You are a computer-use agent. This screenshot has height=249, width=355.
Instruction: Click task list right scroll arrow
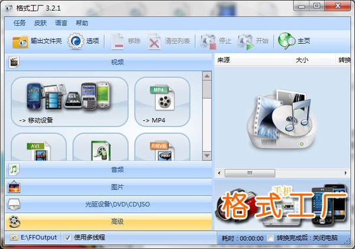(x=346, y=173)
